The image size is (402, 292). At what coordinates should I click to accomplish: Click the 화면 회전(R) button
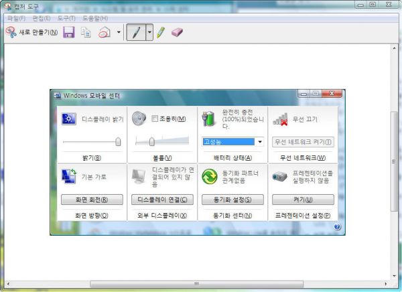[x=92, y=200]
